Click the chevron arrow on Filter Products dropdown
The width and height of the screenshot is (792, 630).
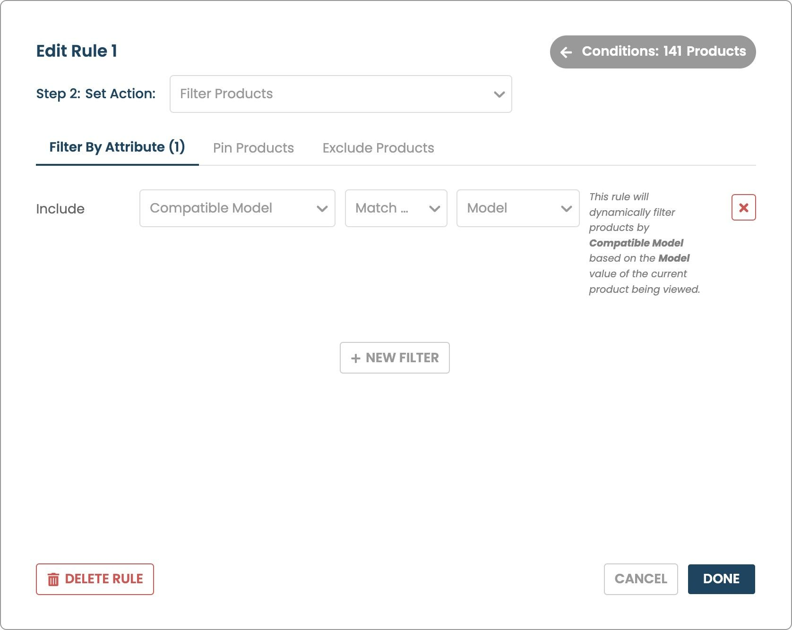click(x=499, y=94)
